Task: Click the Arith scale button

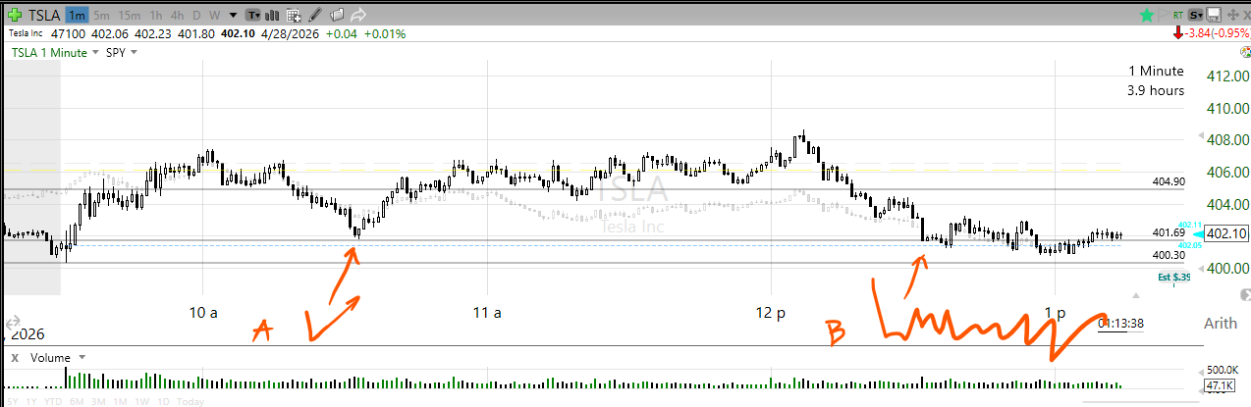Action: click(x=1219, y=324)
